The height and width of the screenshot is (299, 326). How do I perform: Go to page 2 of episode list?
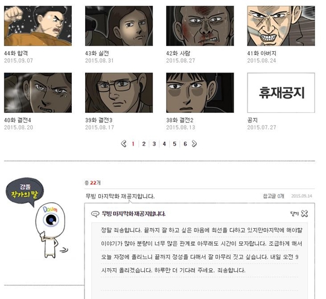[x=144, y=144]
